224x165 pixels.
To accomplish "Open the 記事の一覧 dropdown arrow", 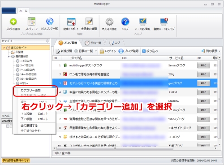I will coord(96,51).
